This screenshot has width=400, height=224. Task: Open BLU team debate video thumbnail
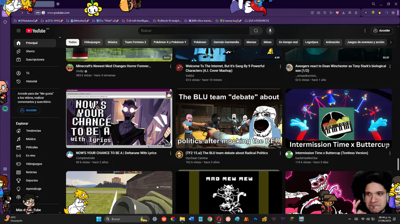tap(229, 118)
